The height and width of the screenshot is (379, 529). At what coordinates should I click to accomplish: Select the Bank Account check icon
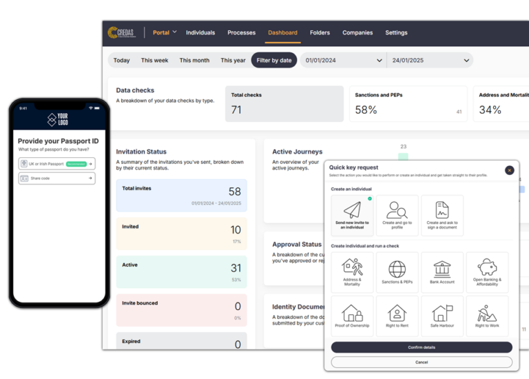click(442, 269)
